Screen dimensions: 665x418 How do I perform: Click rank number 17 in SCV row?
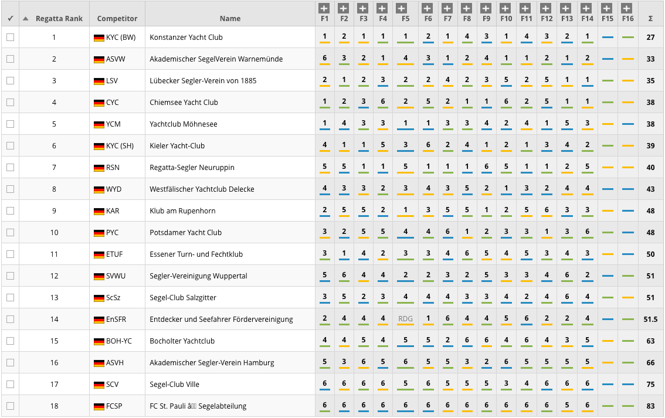(x=54, y=385)
